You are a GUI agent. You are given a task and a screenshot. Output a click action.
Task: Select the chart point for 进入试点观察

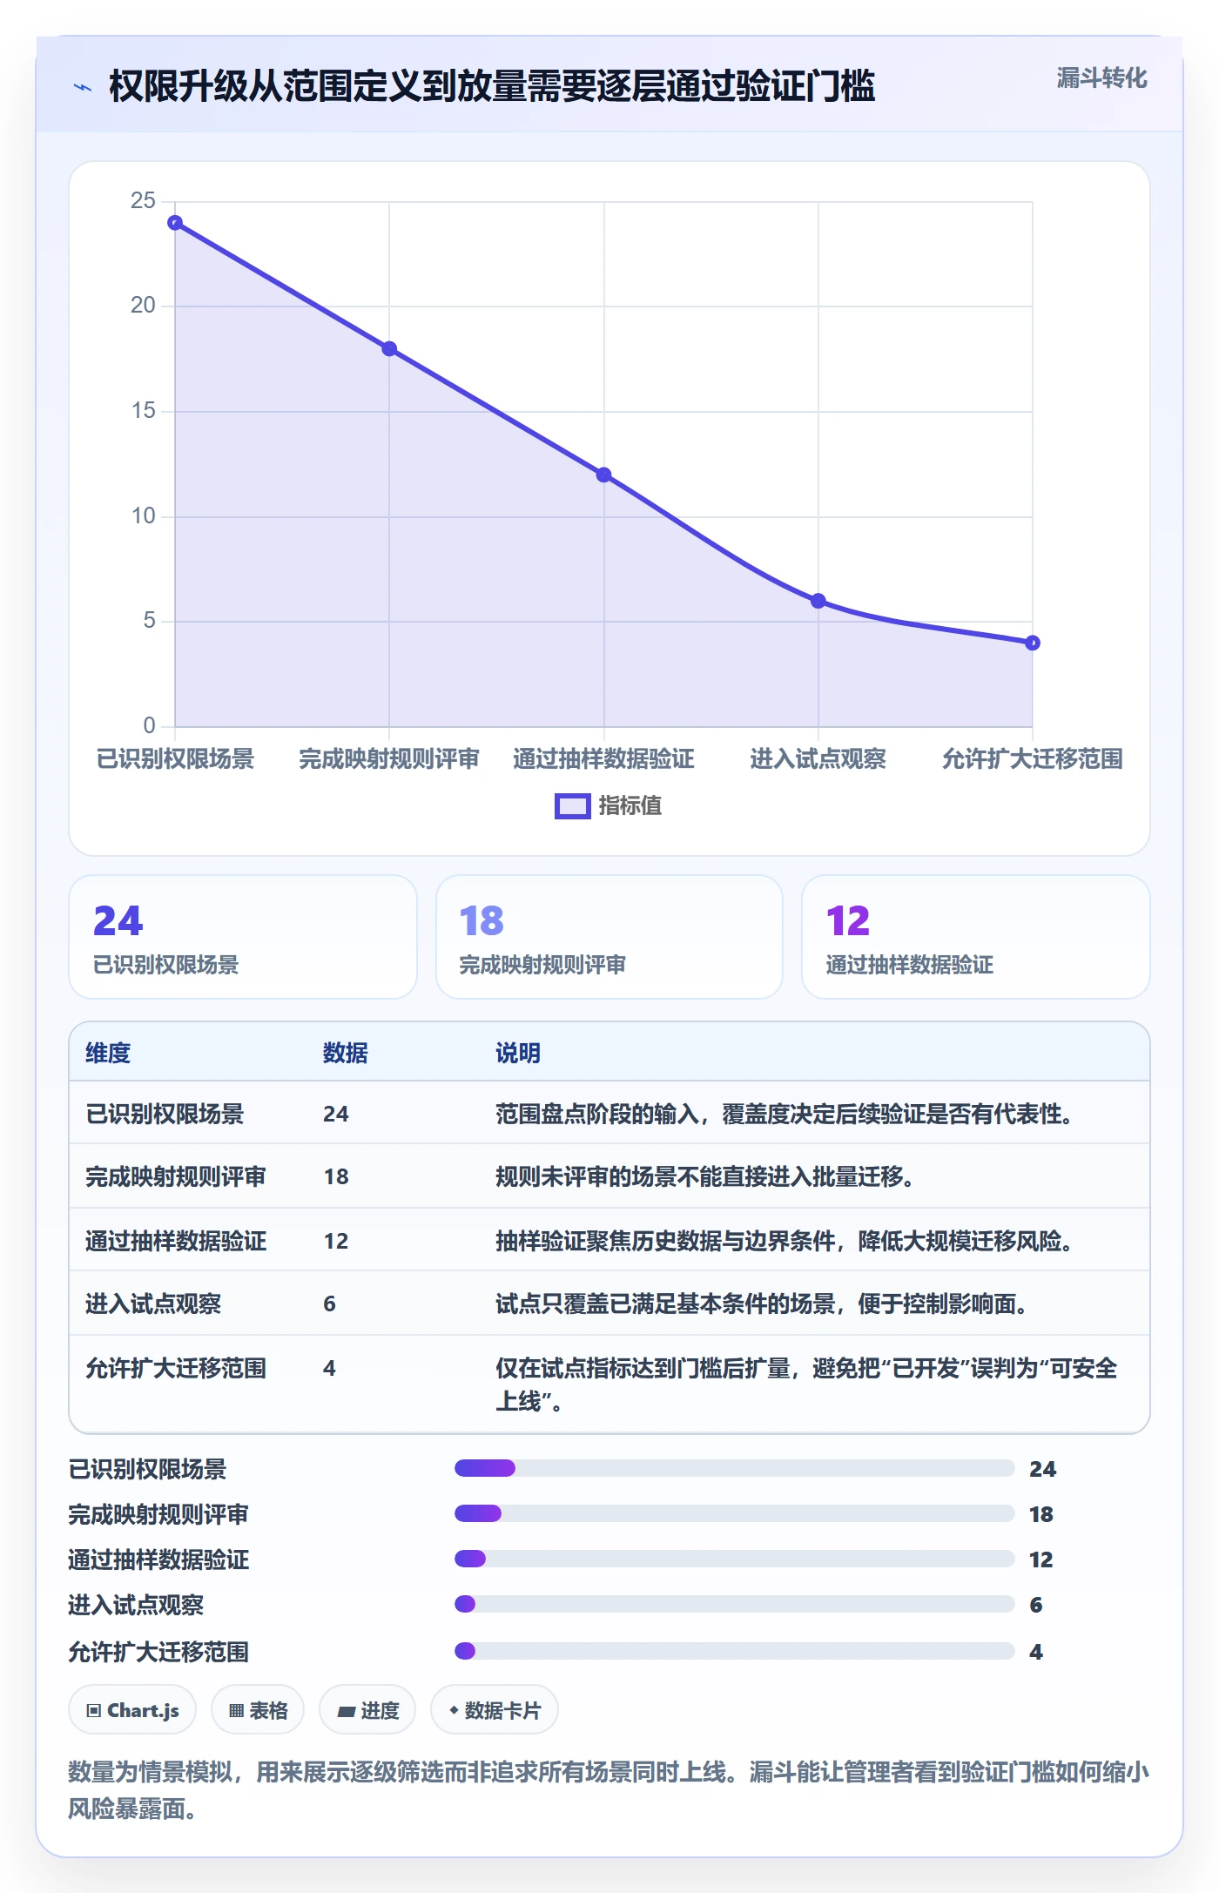[818, 601]
